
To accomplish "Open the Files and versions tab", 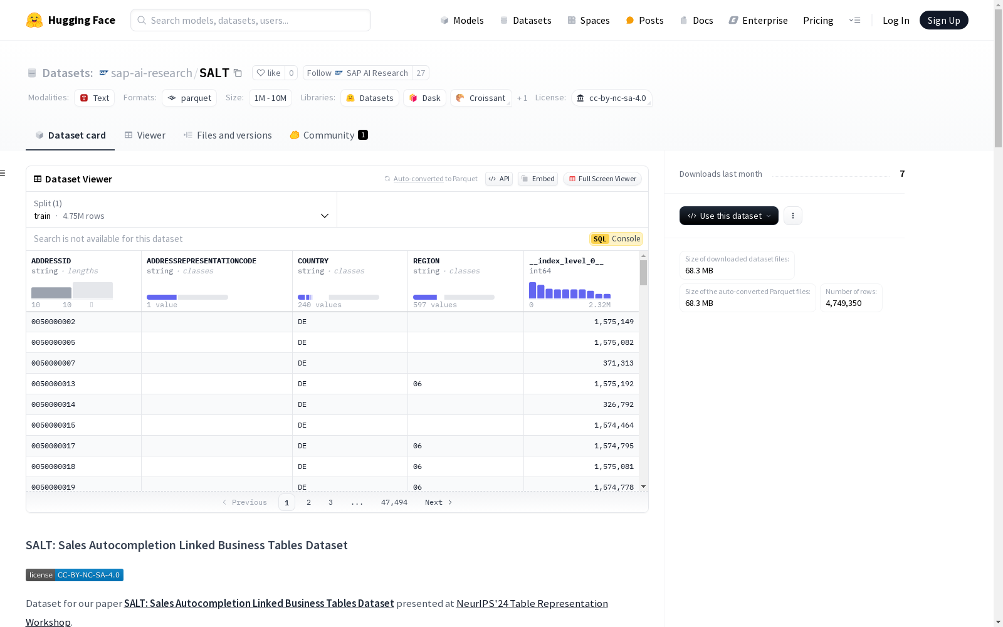I will (x=228, y=135).
